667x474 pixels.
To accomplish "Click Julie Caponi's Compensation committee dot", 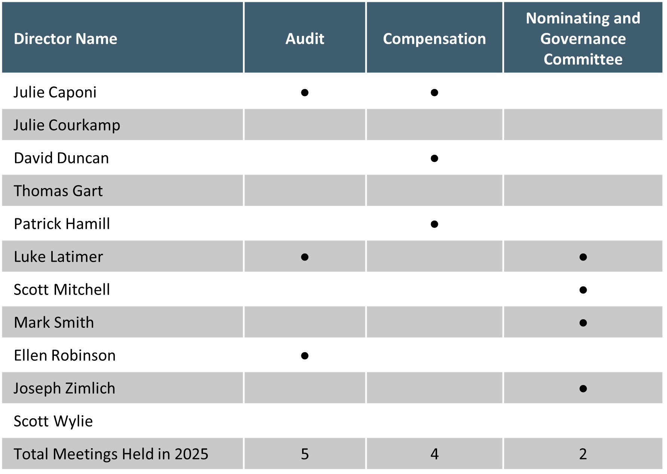I will coord(434,92).
